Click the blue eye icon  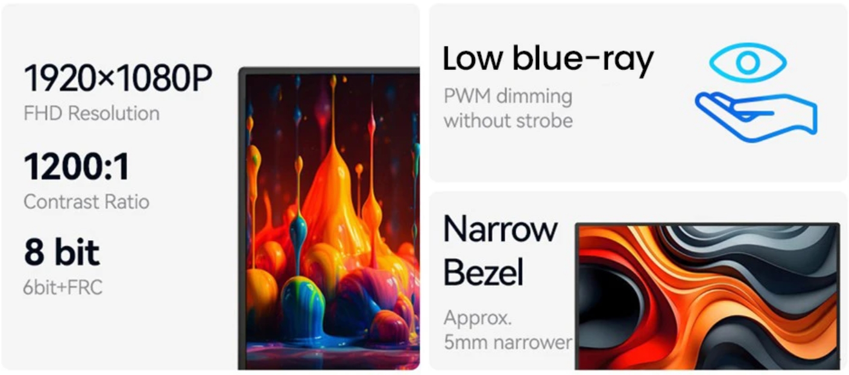747,63
